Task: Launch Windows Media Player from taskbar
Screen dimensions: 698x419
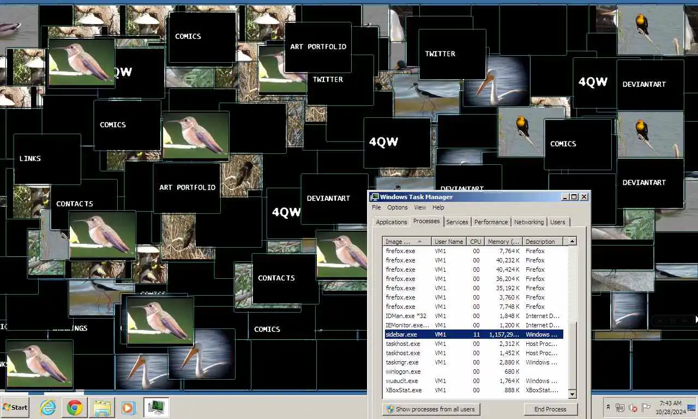Action: point(128,407)
